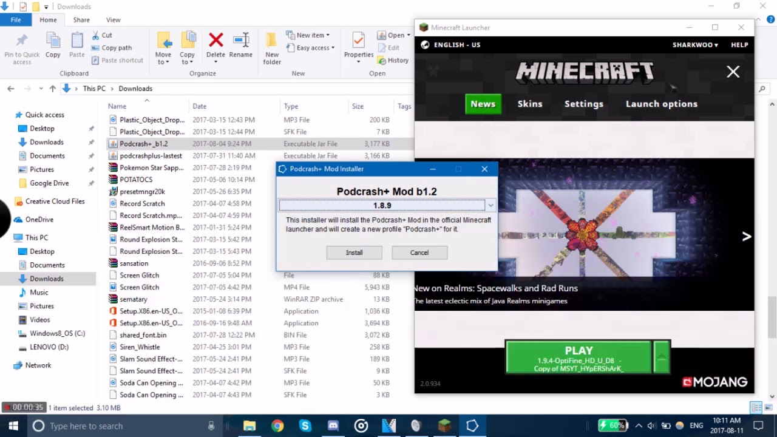
Task: Select OneDrive in navigation pane
Action: pyautogui.click(x=39, y=220)
